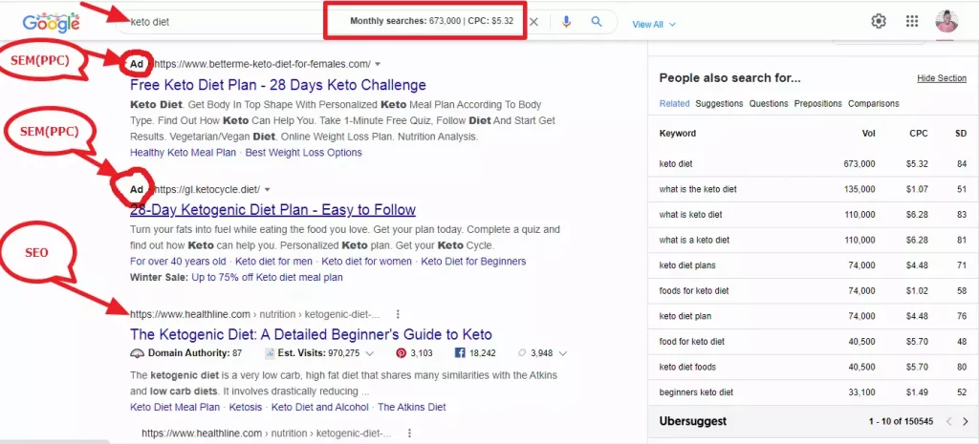979x444 pixels.
Task: Click the Google logo
Action: pos(52,23)
